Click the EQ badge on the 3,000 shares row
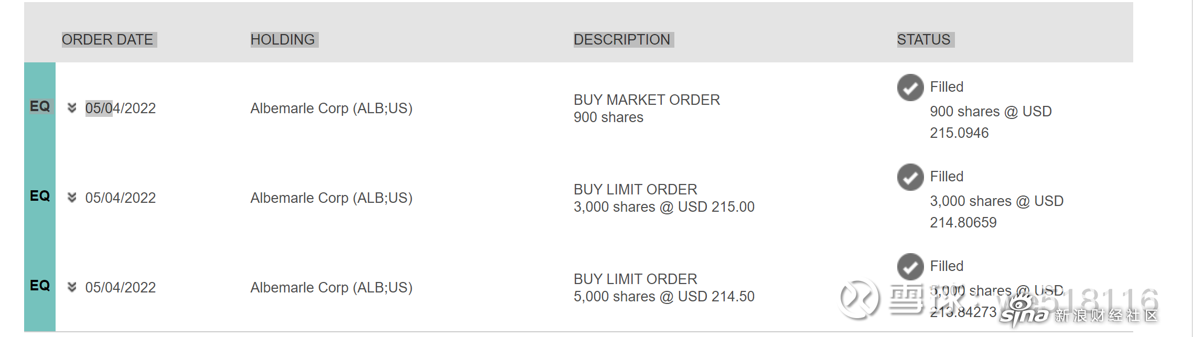Screen dimensions: 1193x337 click(40, 196)
